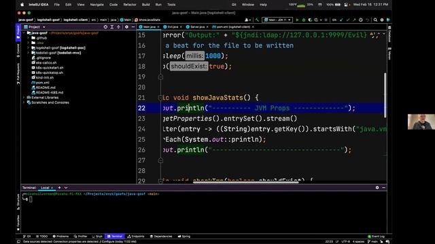Stop the running process button

click(x=326, y=20)
